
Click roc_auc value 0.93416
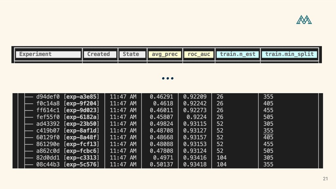195,158
